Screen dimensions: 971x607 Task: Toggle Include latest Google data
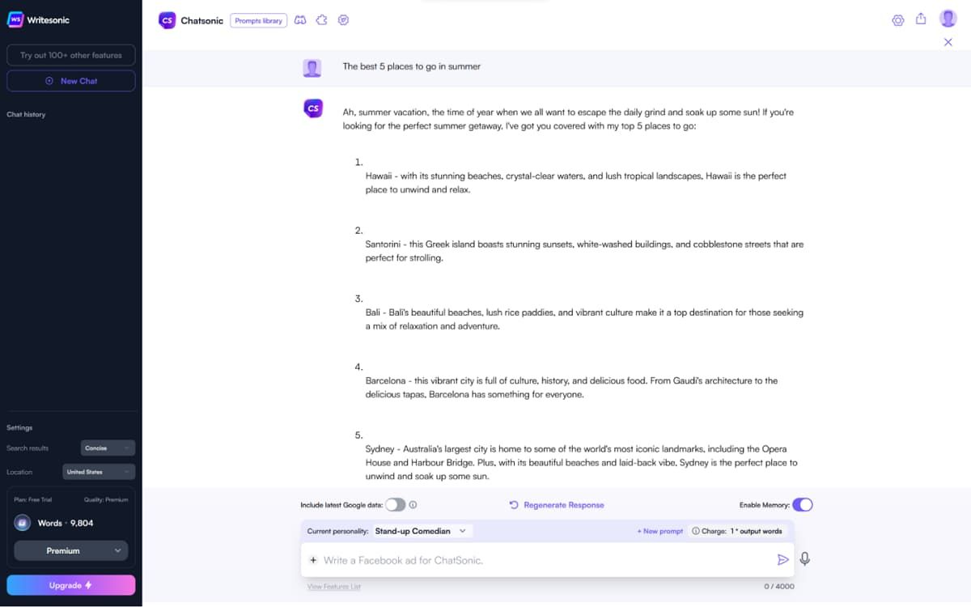pos(396,504)
